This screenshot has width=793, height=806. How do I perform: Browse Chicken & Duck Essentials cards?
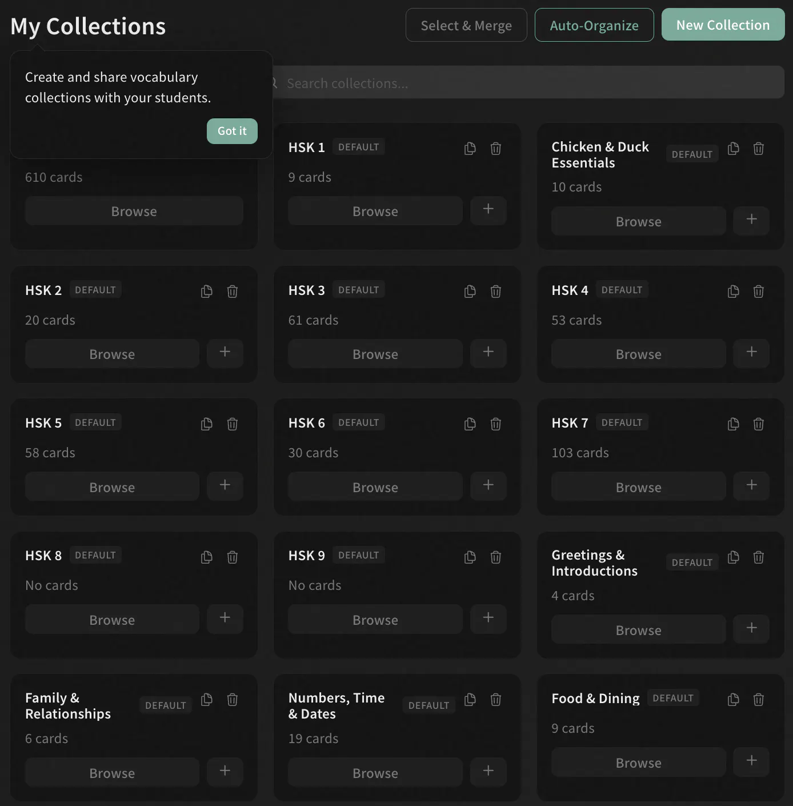click(x=639, y=221)
